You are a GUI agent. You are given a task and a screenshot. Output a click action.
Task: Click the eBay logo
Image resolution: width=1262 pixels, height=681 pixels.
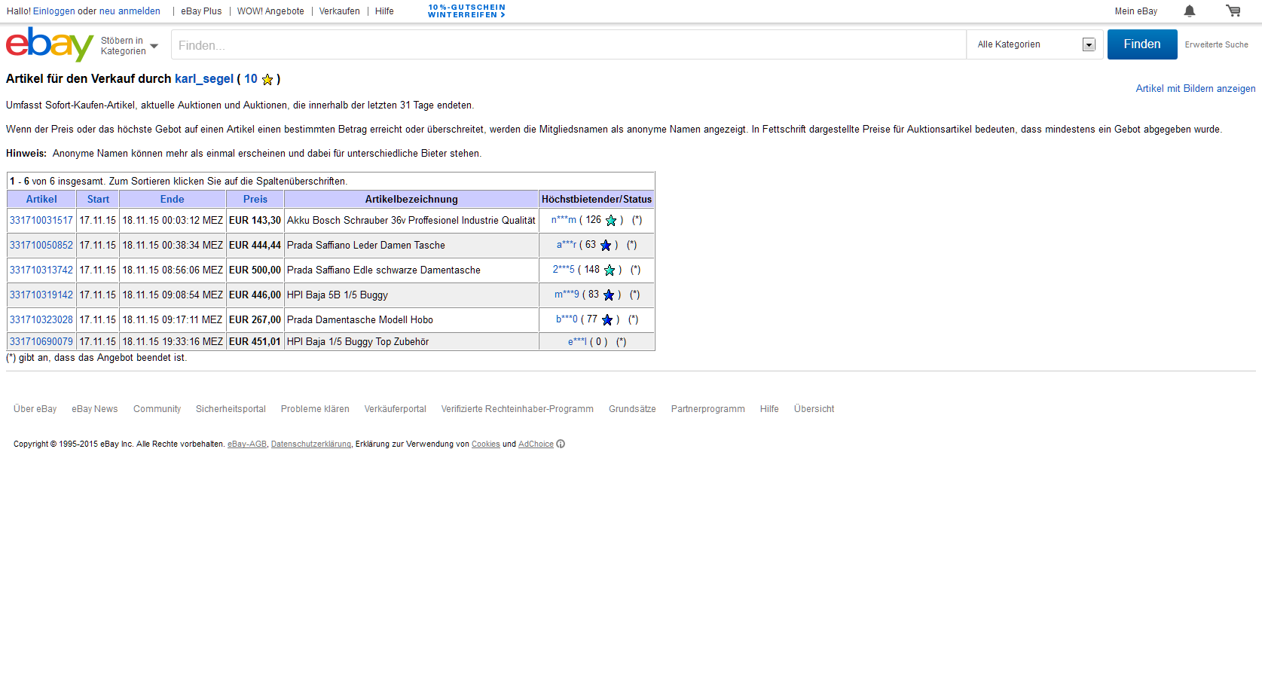tap(49, 44)
